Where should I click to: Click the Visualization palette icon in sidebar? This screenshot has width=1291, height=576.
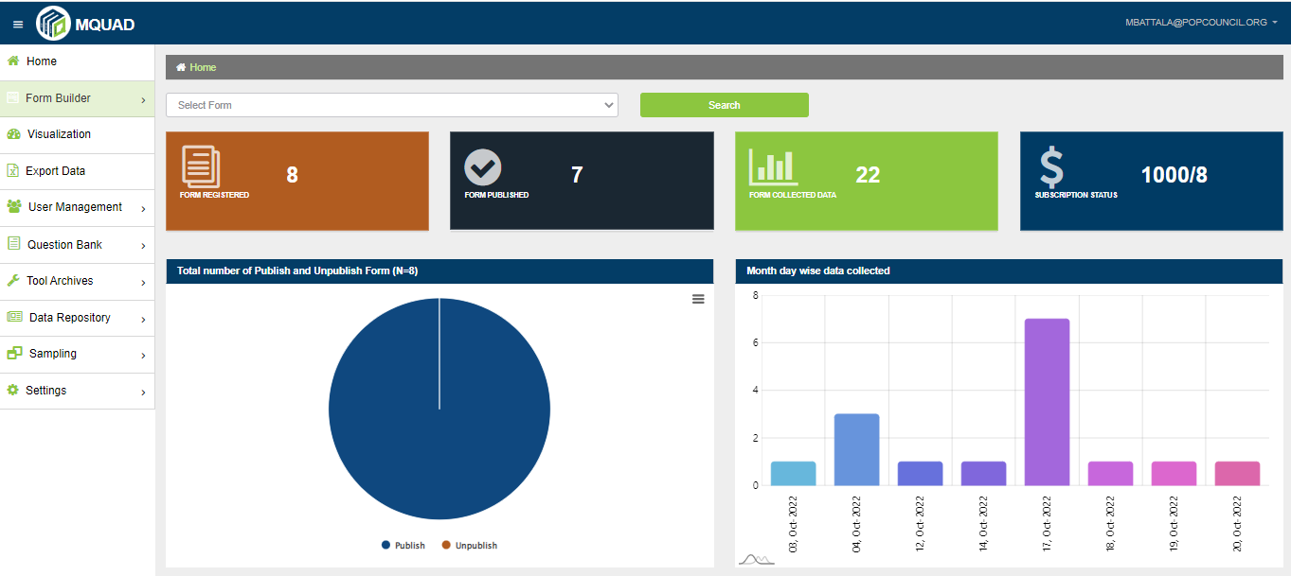click(13, 134)
